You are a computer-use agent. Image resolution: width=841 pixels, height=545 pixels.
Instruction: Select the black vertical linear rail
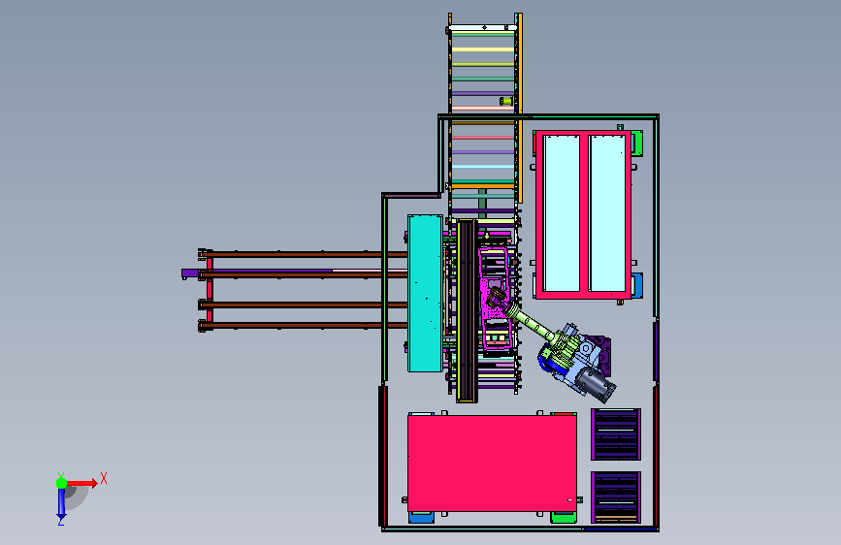[466, 310]
